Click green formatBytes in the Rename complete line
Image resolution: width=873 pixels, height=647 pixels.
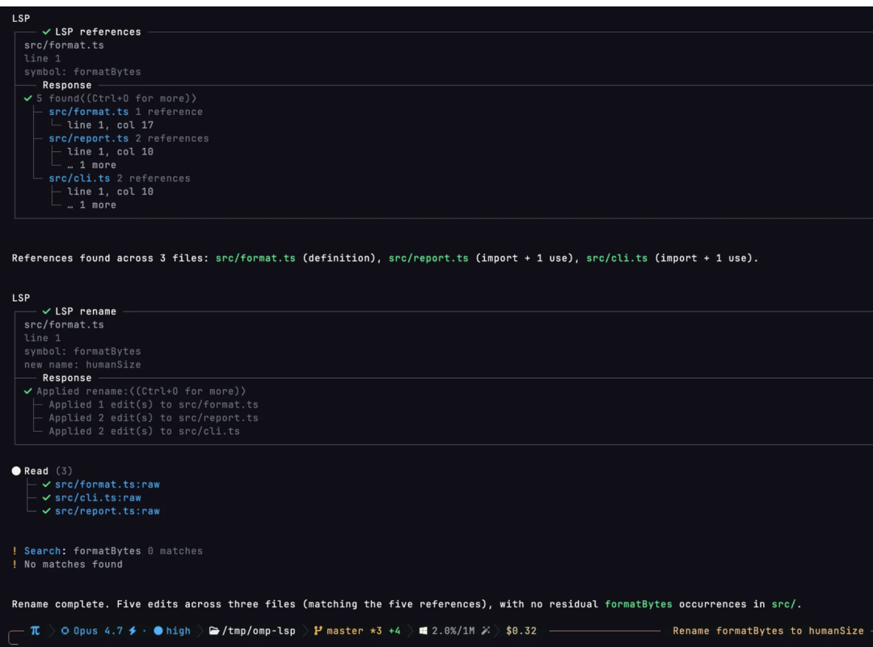[x=639, y=604]
